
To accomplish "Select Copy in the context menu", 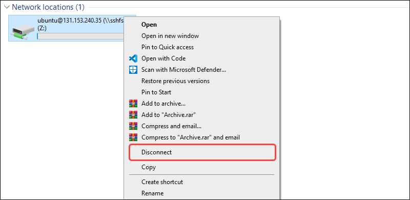I will 149,167.
